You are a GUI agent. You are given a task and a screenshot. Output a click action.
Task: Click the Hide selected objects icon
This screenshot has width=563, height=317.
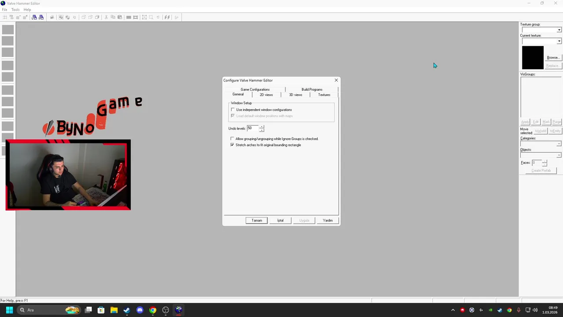coord(83,17)
